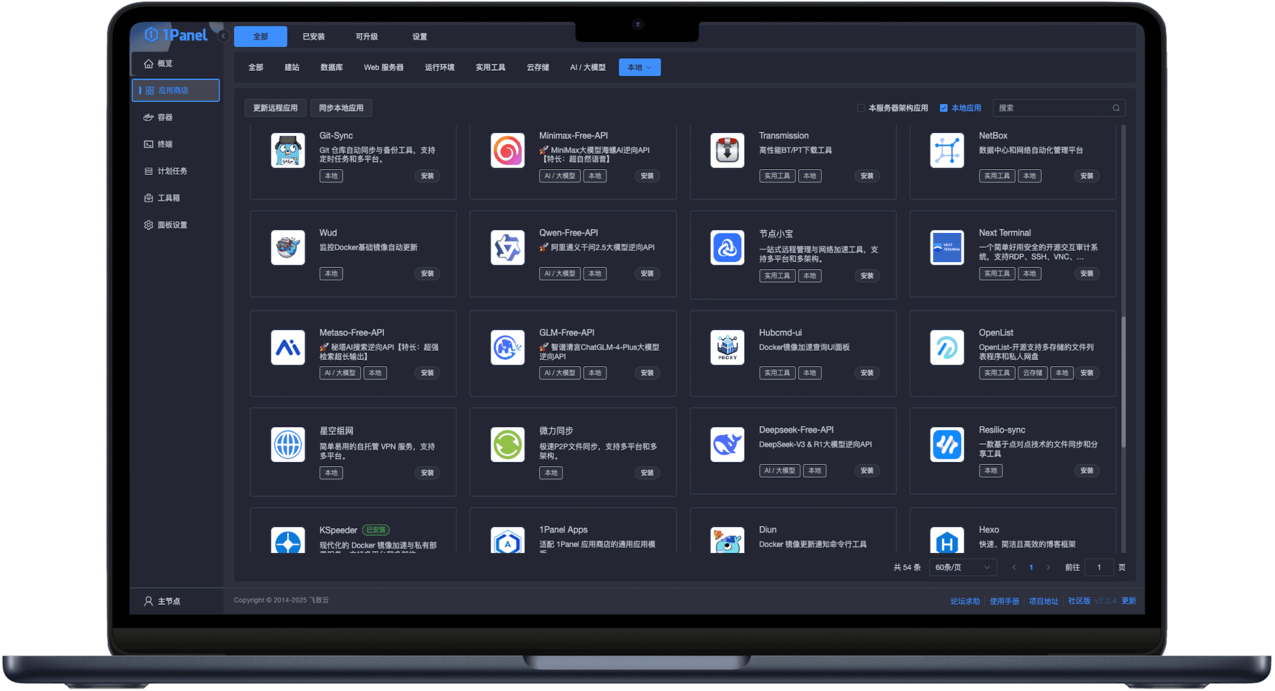Install the Hubcmd-ui app
The image size is (1275, 691).
click(x=867, y=373)
